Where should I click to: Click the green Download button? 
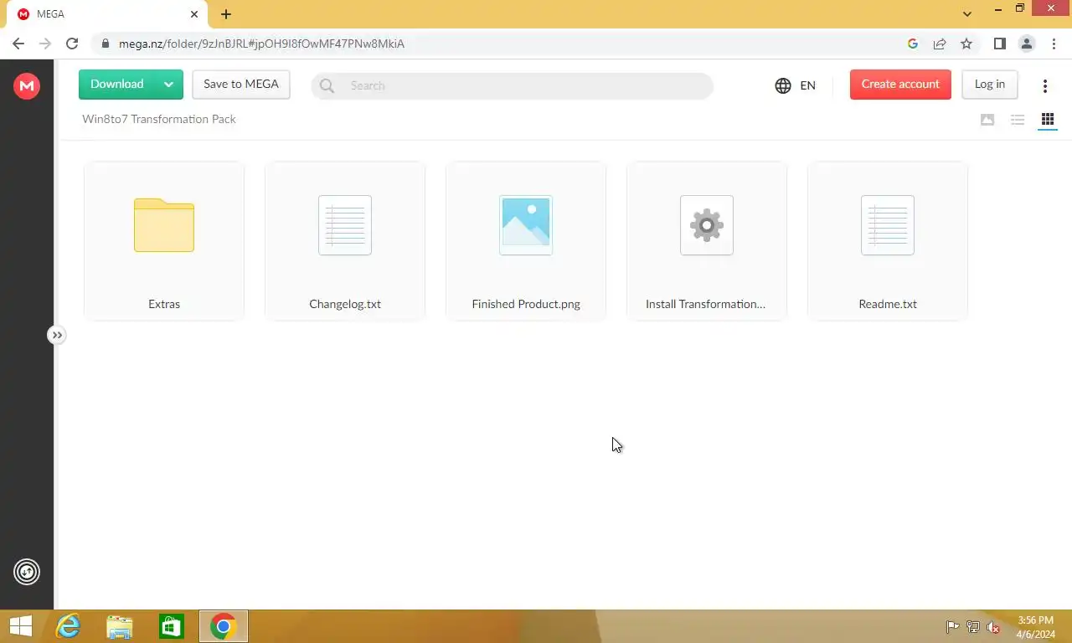[x=117, y=84]
